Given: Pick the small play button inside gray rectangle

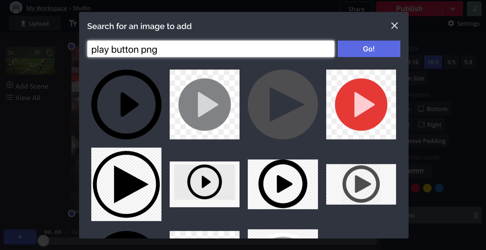Looking at the screenshot, I should (205, 184).
